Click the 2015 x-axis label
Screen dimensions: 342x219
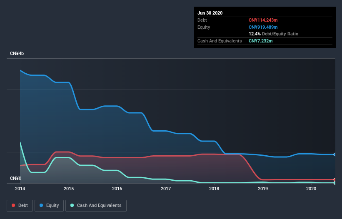[69, 189]
